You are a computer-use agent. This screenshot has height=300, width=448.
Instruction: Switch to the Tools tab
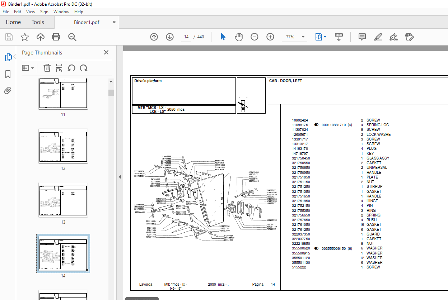click(x=38, y=22)
